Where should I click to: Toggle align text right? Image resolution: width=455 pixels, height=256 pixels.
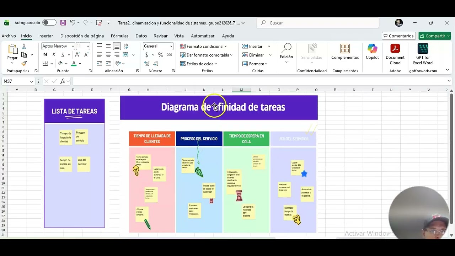pos(117,55)
